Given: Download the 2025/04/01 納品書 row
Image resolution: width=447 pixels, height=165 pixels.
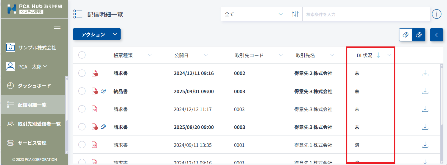Looking at the screenshot, I should (425, 91).
